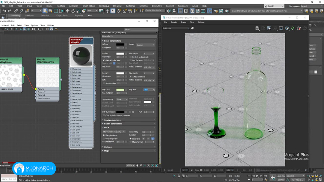Choose the Select and Uniform Scale tool
Image resolution: width=324 pixels, height=182 pixels.
click(78, 11)
